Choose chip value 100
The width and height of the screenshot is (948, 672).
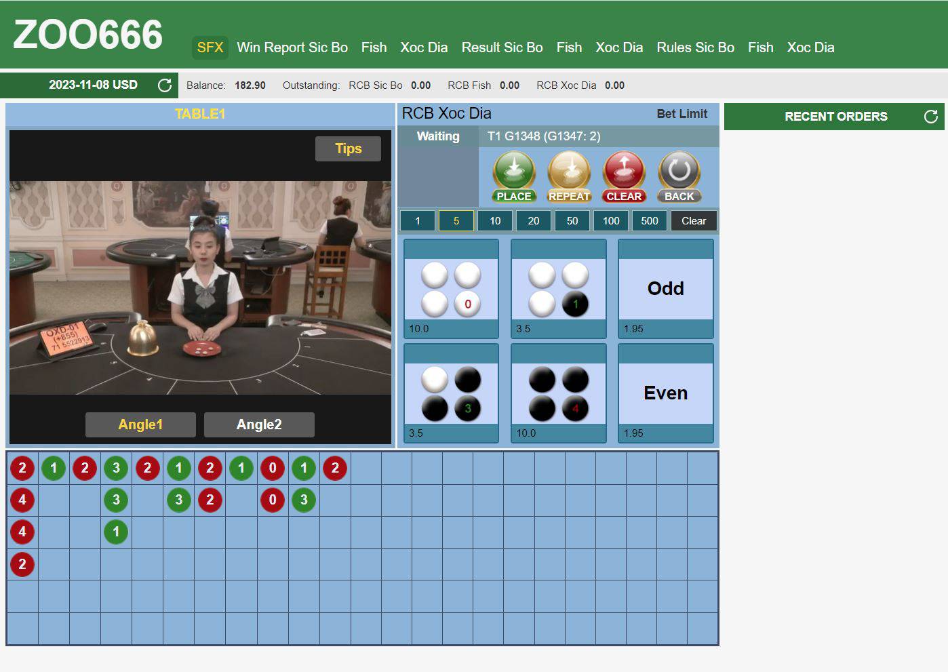pos(611,221)
